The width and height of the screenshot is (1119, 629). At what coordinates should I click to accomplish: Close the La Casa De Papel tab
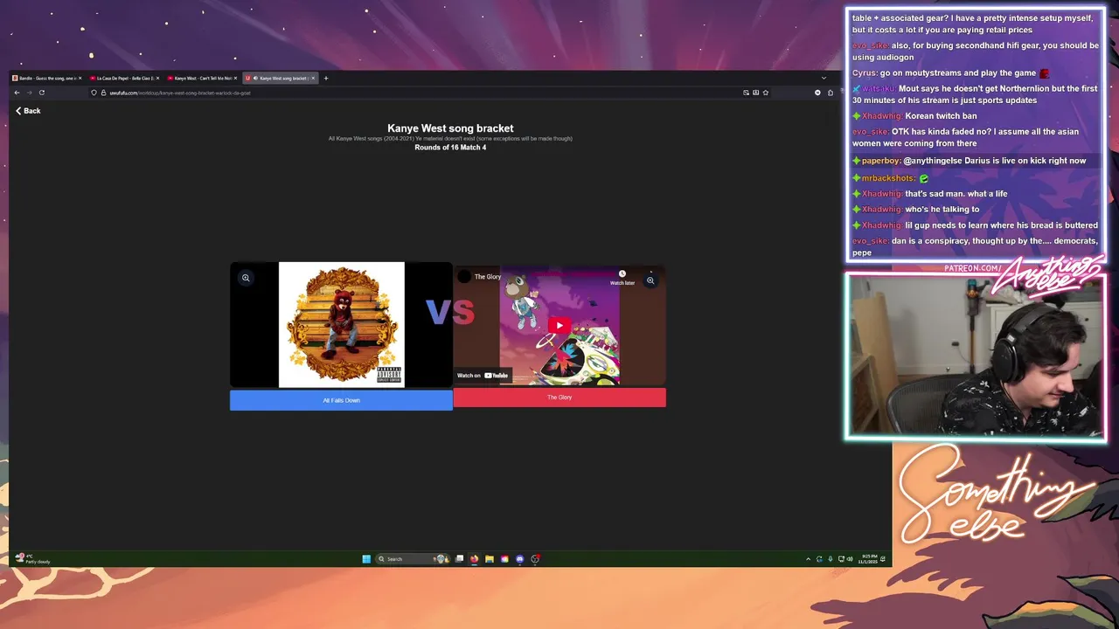pos(157,78)
